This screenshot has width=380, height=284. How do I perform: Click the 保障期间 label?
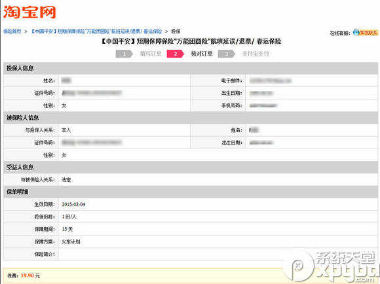45,229
